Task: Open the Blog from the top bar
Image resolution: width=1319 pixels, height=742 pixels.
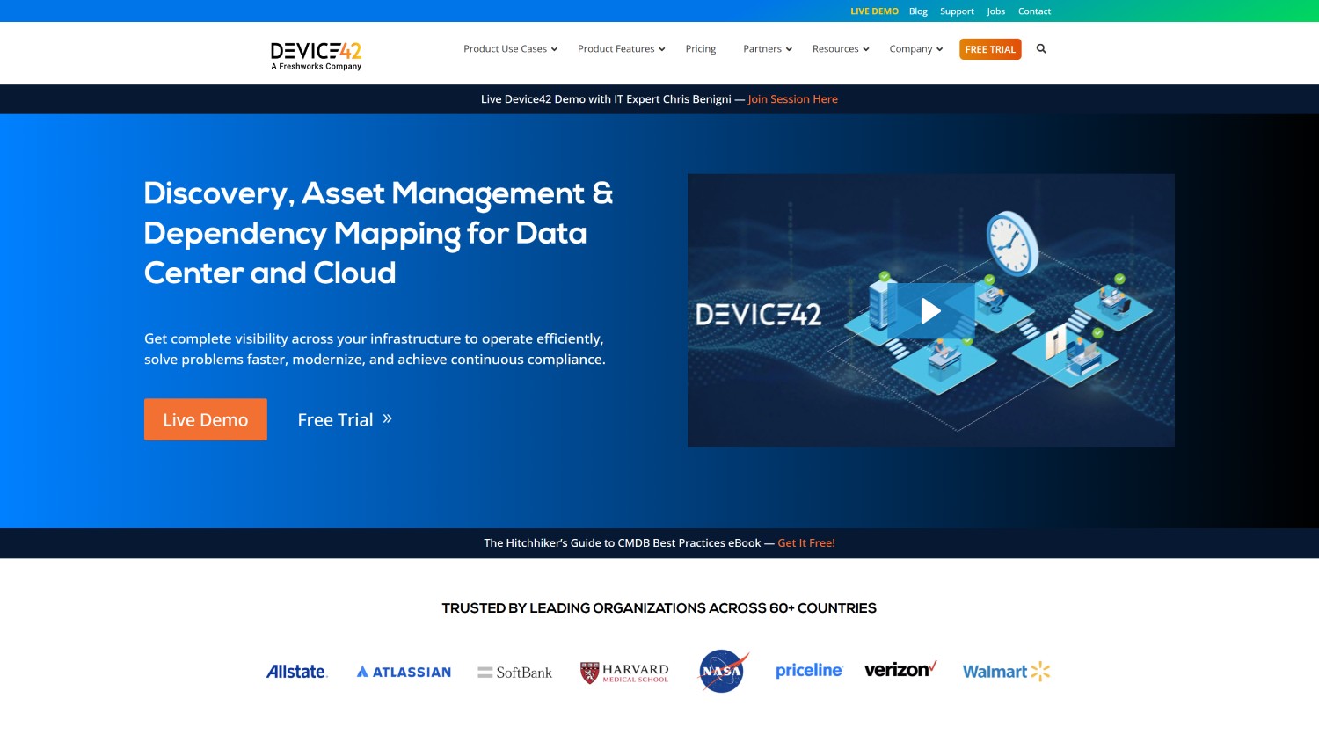Action: (x=918, y=11)
